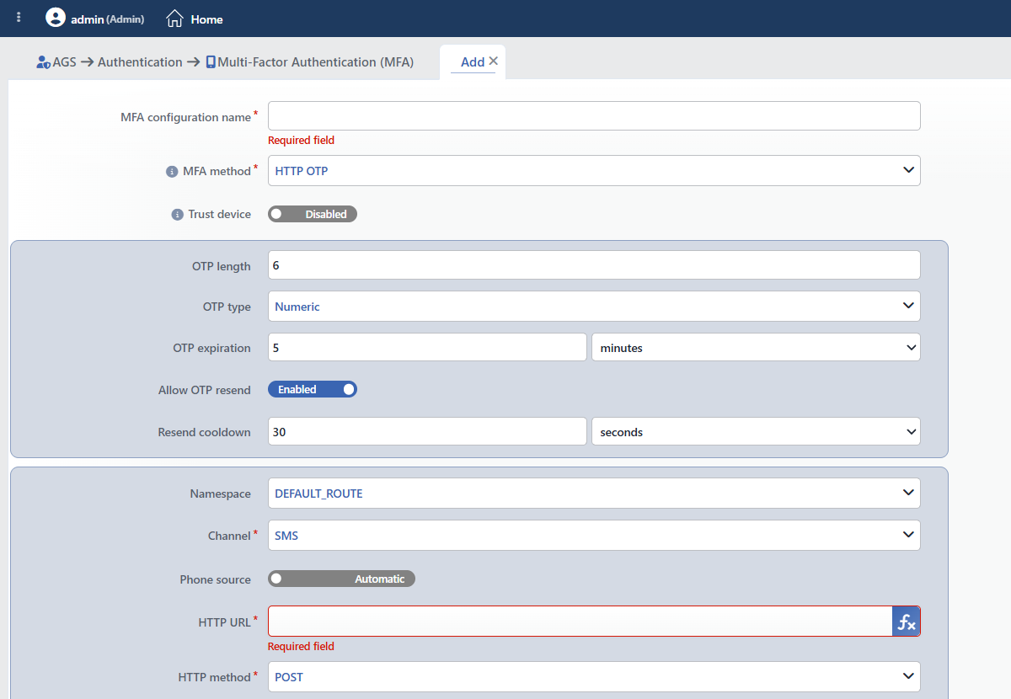Image resolution: width=1011 pixels, height=699 pixels.
Task: Click the OTP expiration value field
Action: pyautogui.click(x=427, y=347)
